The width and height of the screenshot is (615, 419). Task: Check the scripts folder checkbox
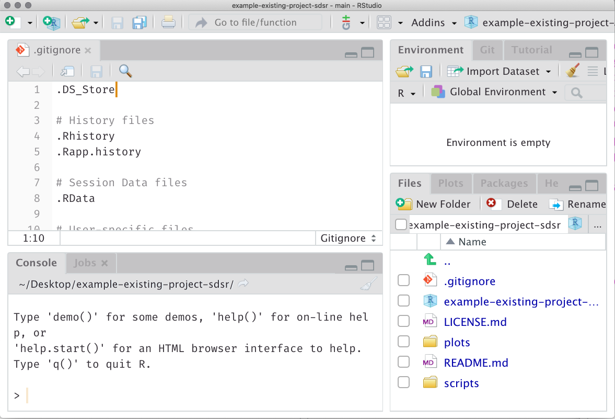pos(403,382)
